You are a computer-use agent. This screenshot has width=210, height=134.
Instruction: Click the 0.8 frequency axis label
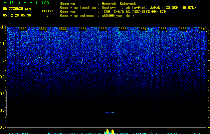[3, 94]
